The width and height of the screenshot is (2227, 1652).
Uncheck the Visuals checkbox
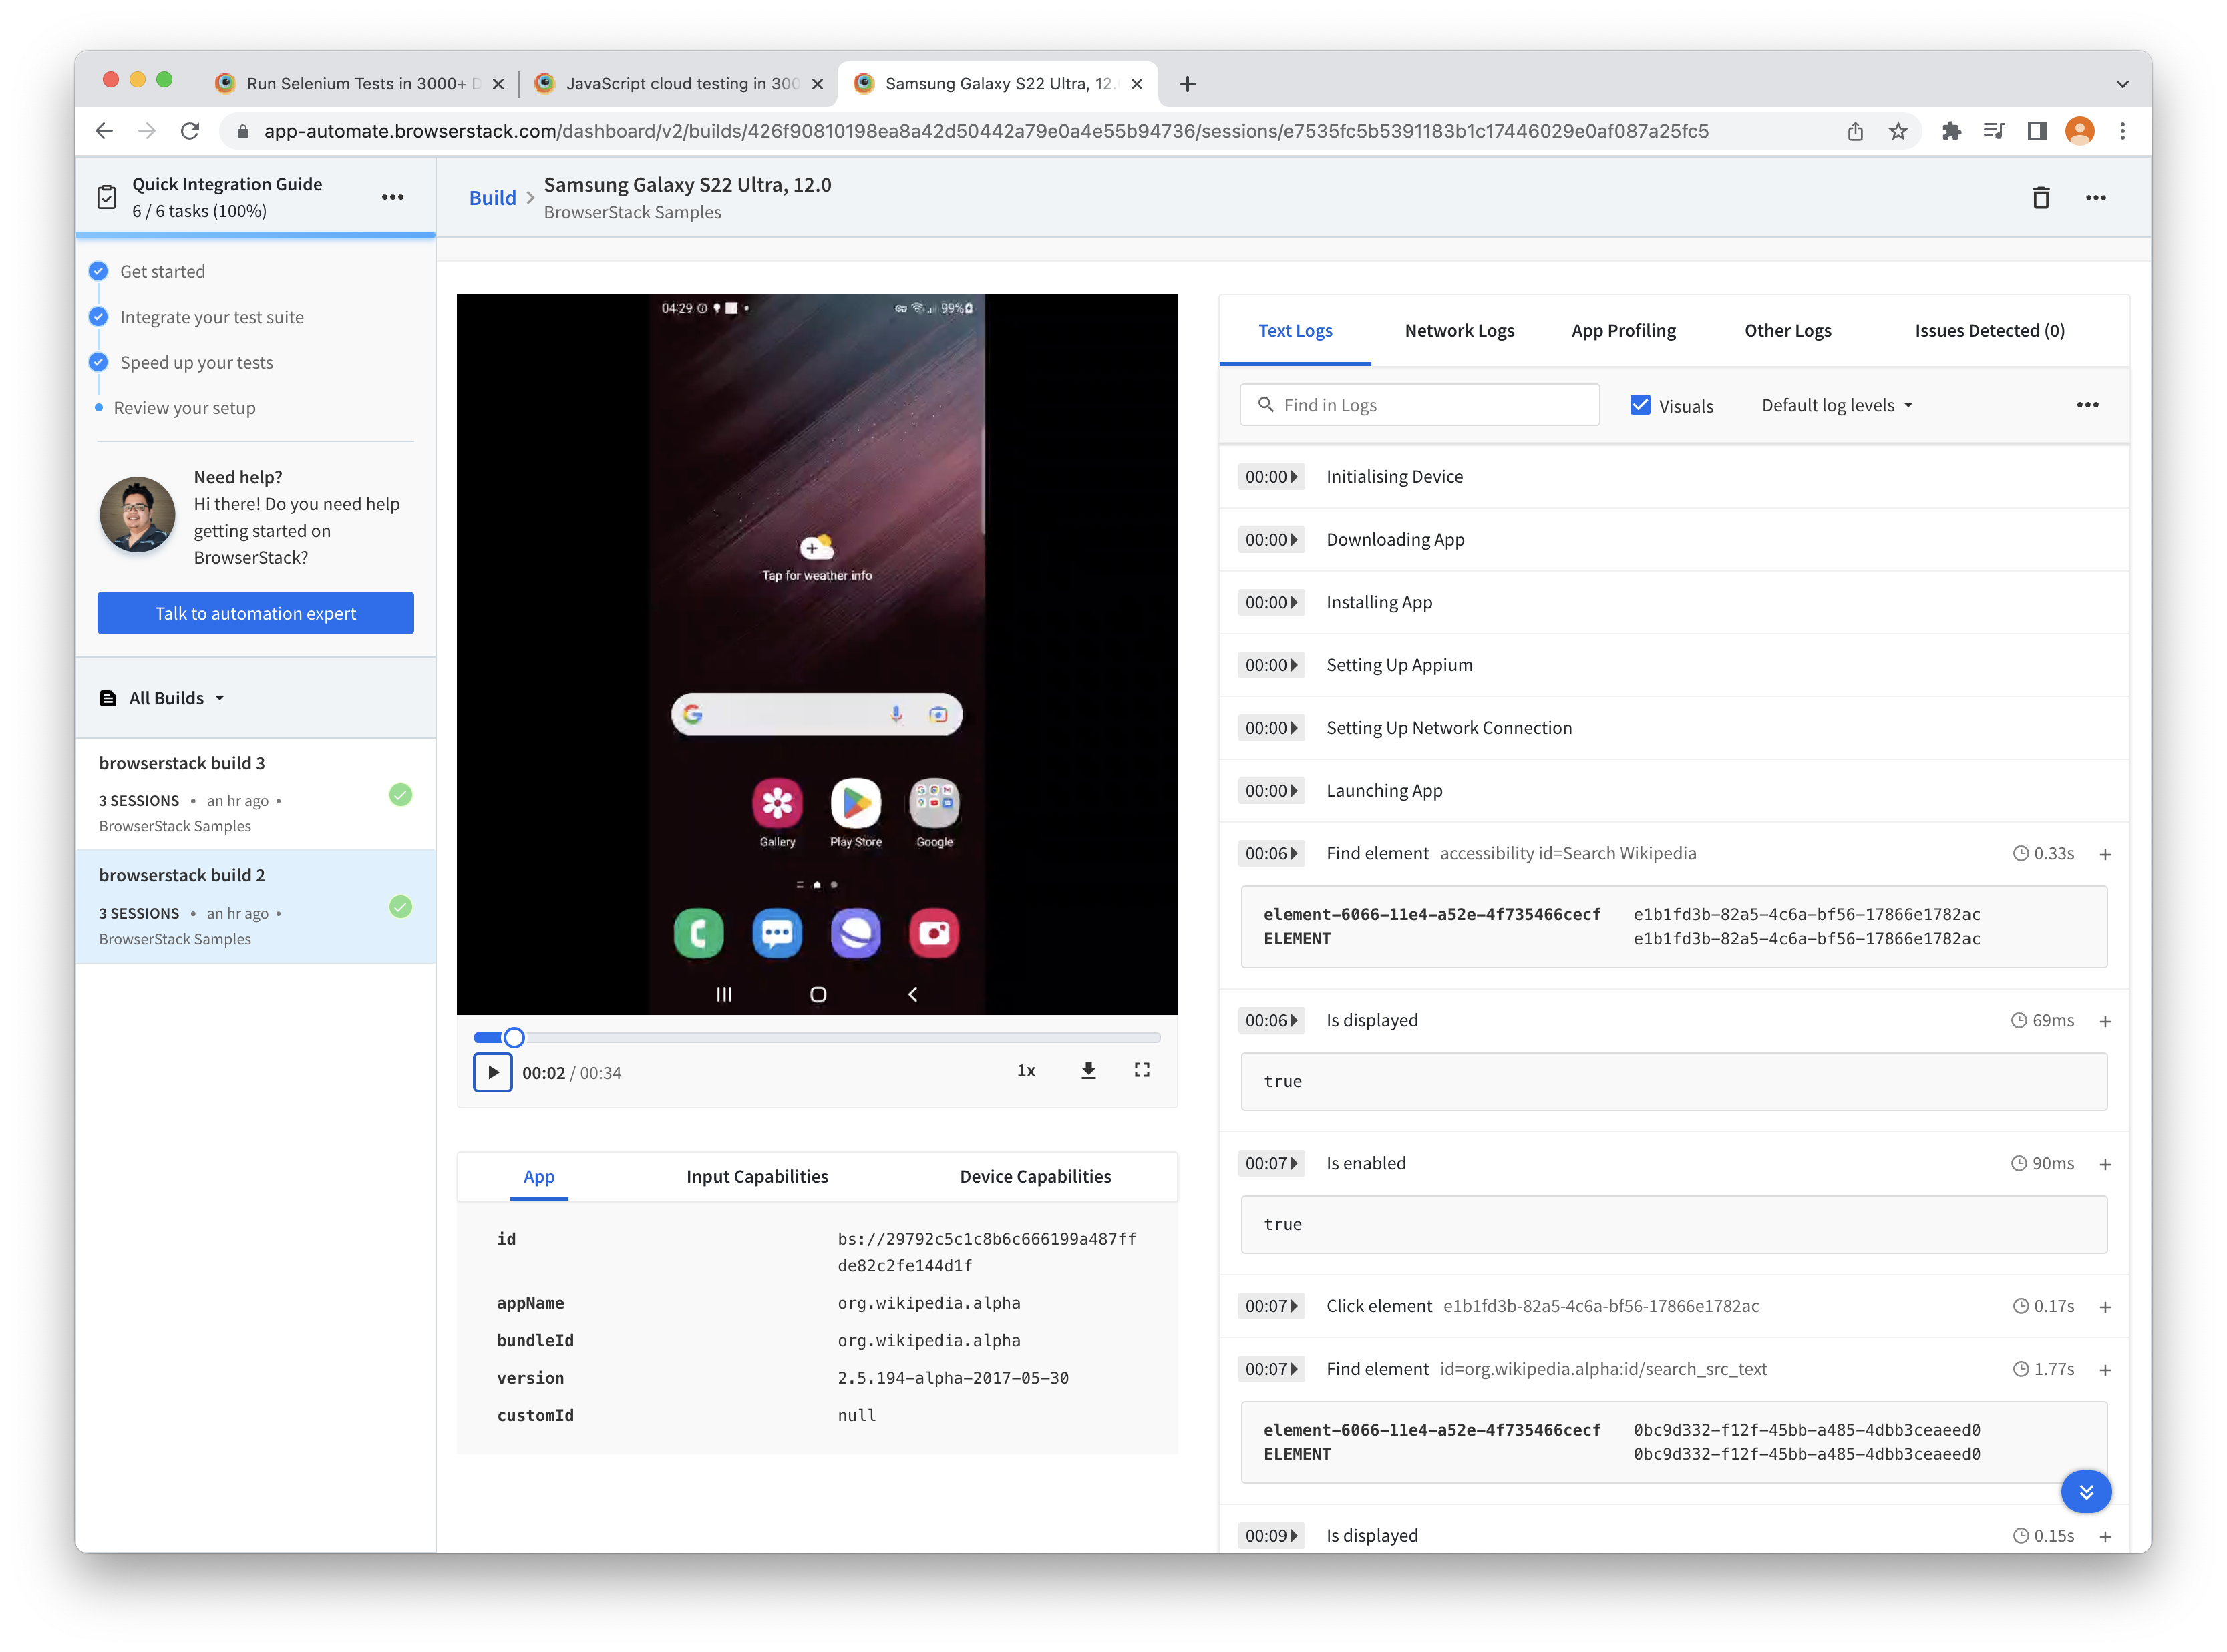1640,405
